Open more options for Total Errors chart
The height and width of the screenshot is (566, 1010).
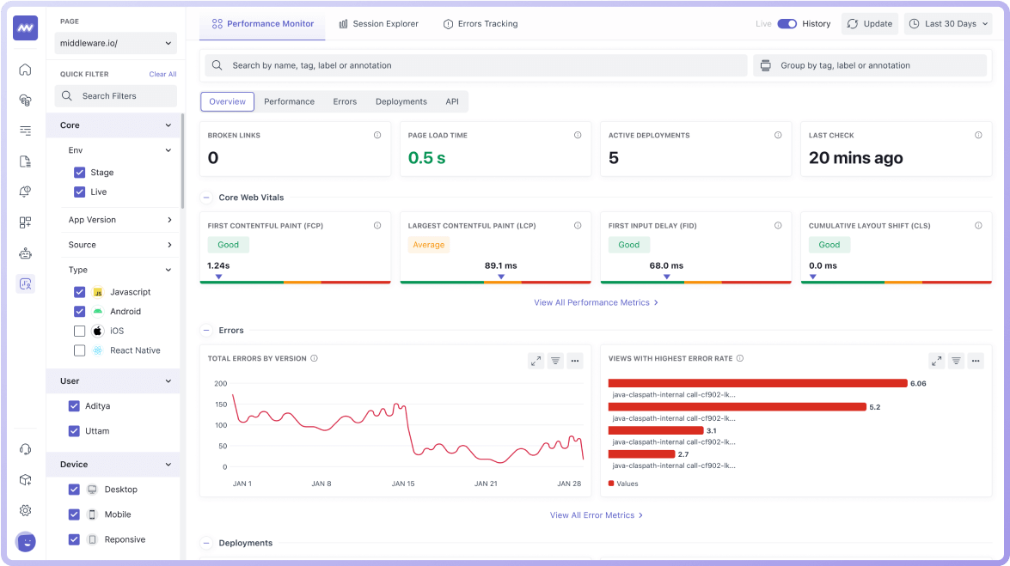575,362
